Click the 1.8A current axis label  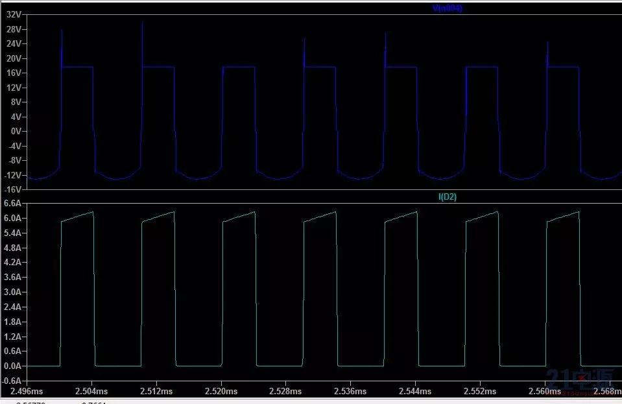[12, 322]
